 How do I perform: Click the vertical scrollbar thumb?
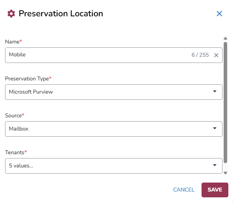point(225,101)
